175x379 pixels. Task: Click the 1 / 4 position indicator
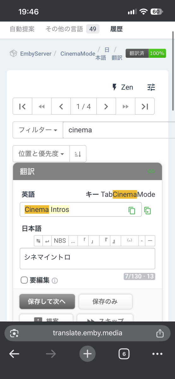pyautogui.click(x=84, y=106)
